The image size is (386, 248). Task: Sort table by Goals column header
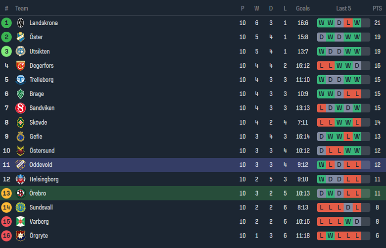point(303,8)
